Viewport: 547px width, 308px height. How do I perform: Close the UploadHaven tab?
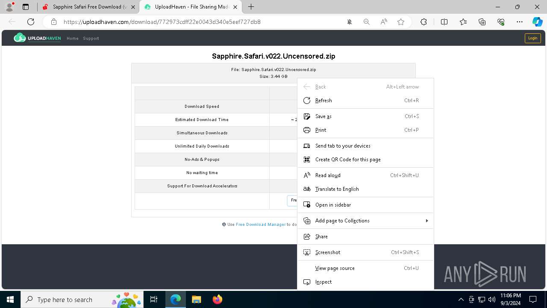235,7
